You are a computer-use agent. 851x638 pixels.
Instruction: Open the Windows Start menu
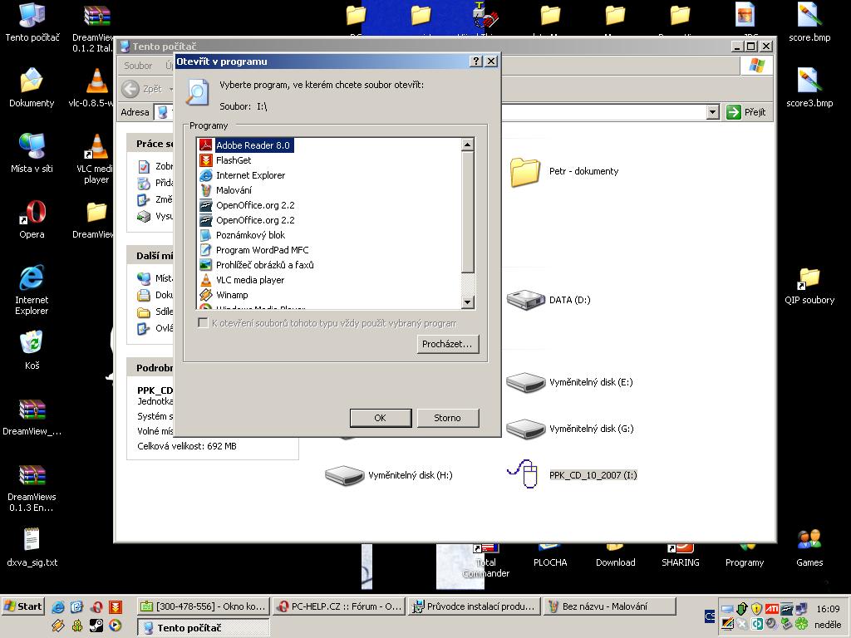tap(23, 606)
